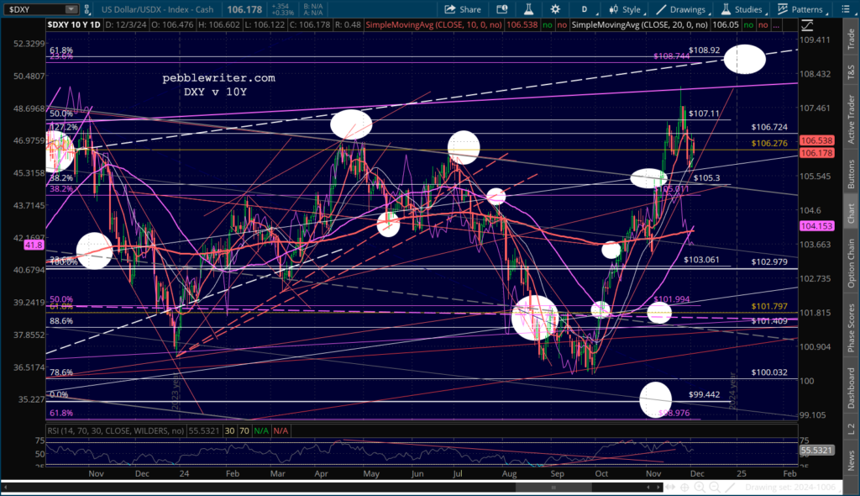Open the list menu icon at top right
Screen dimensions: 860x496
click(x=846, y=9)
